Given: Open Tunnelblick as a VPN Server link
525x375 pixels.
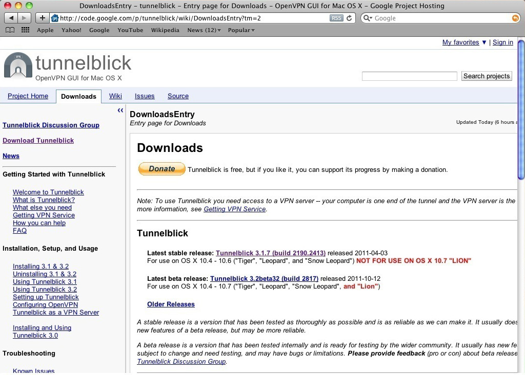Looking at the screenshot, I should [x=56, y=312].
